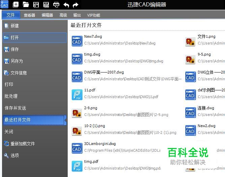
Task: Select the 文件 tab
Action: point(11,15)
